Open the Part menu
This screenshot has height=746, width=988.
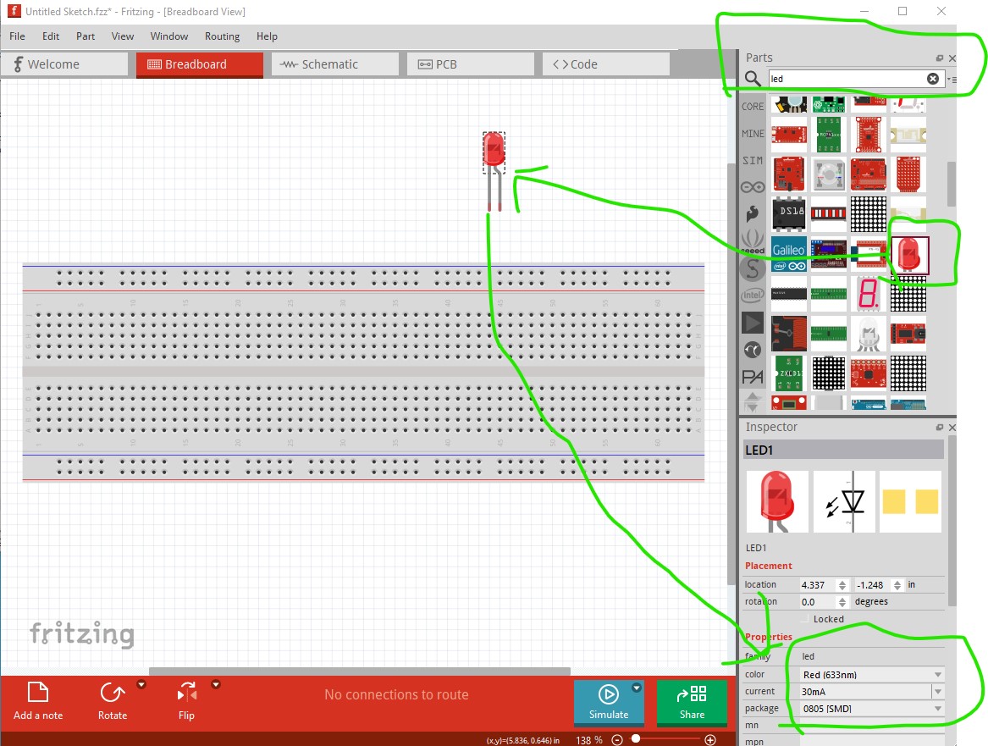point(86,36)
